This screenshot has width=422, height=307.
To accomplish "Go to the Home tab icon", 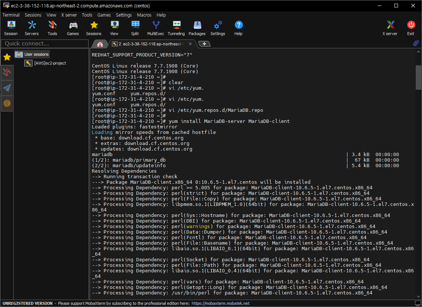I will (100, 44).
